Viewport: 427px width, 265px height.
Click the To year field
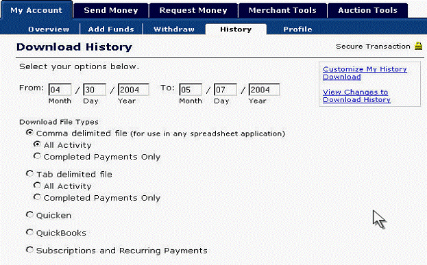click(x=264, y=90)
